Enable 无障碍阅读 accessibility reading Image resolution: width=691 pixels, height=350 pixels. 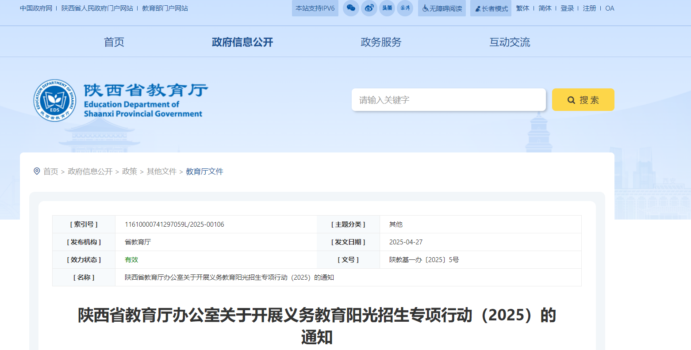[x=442, y=8]
